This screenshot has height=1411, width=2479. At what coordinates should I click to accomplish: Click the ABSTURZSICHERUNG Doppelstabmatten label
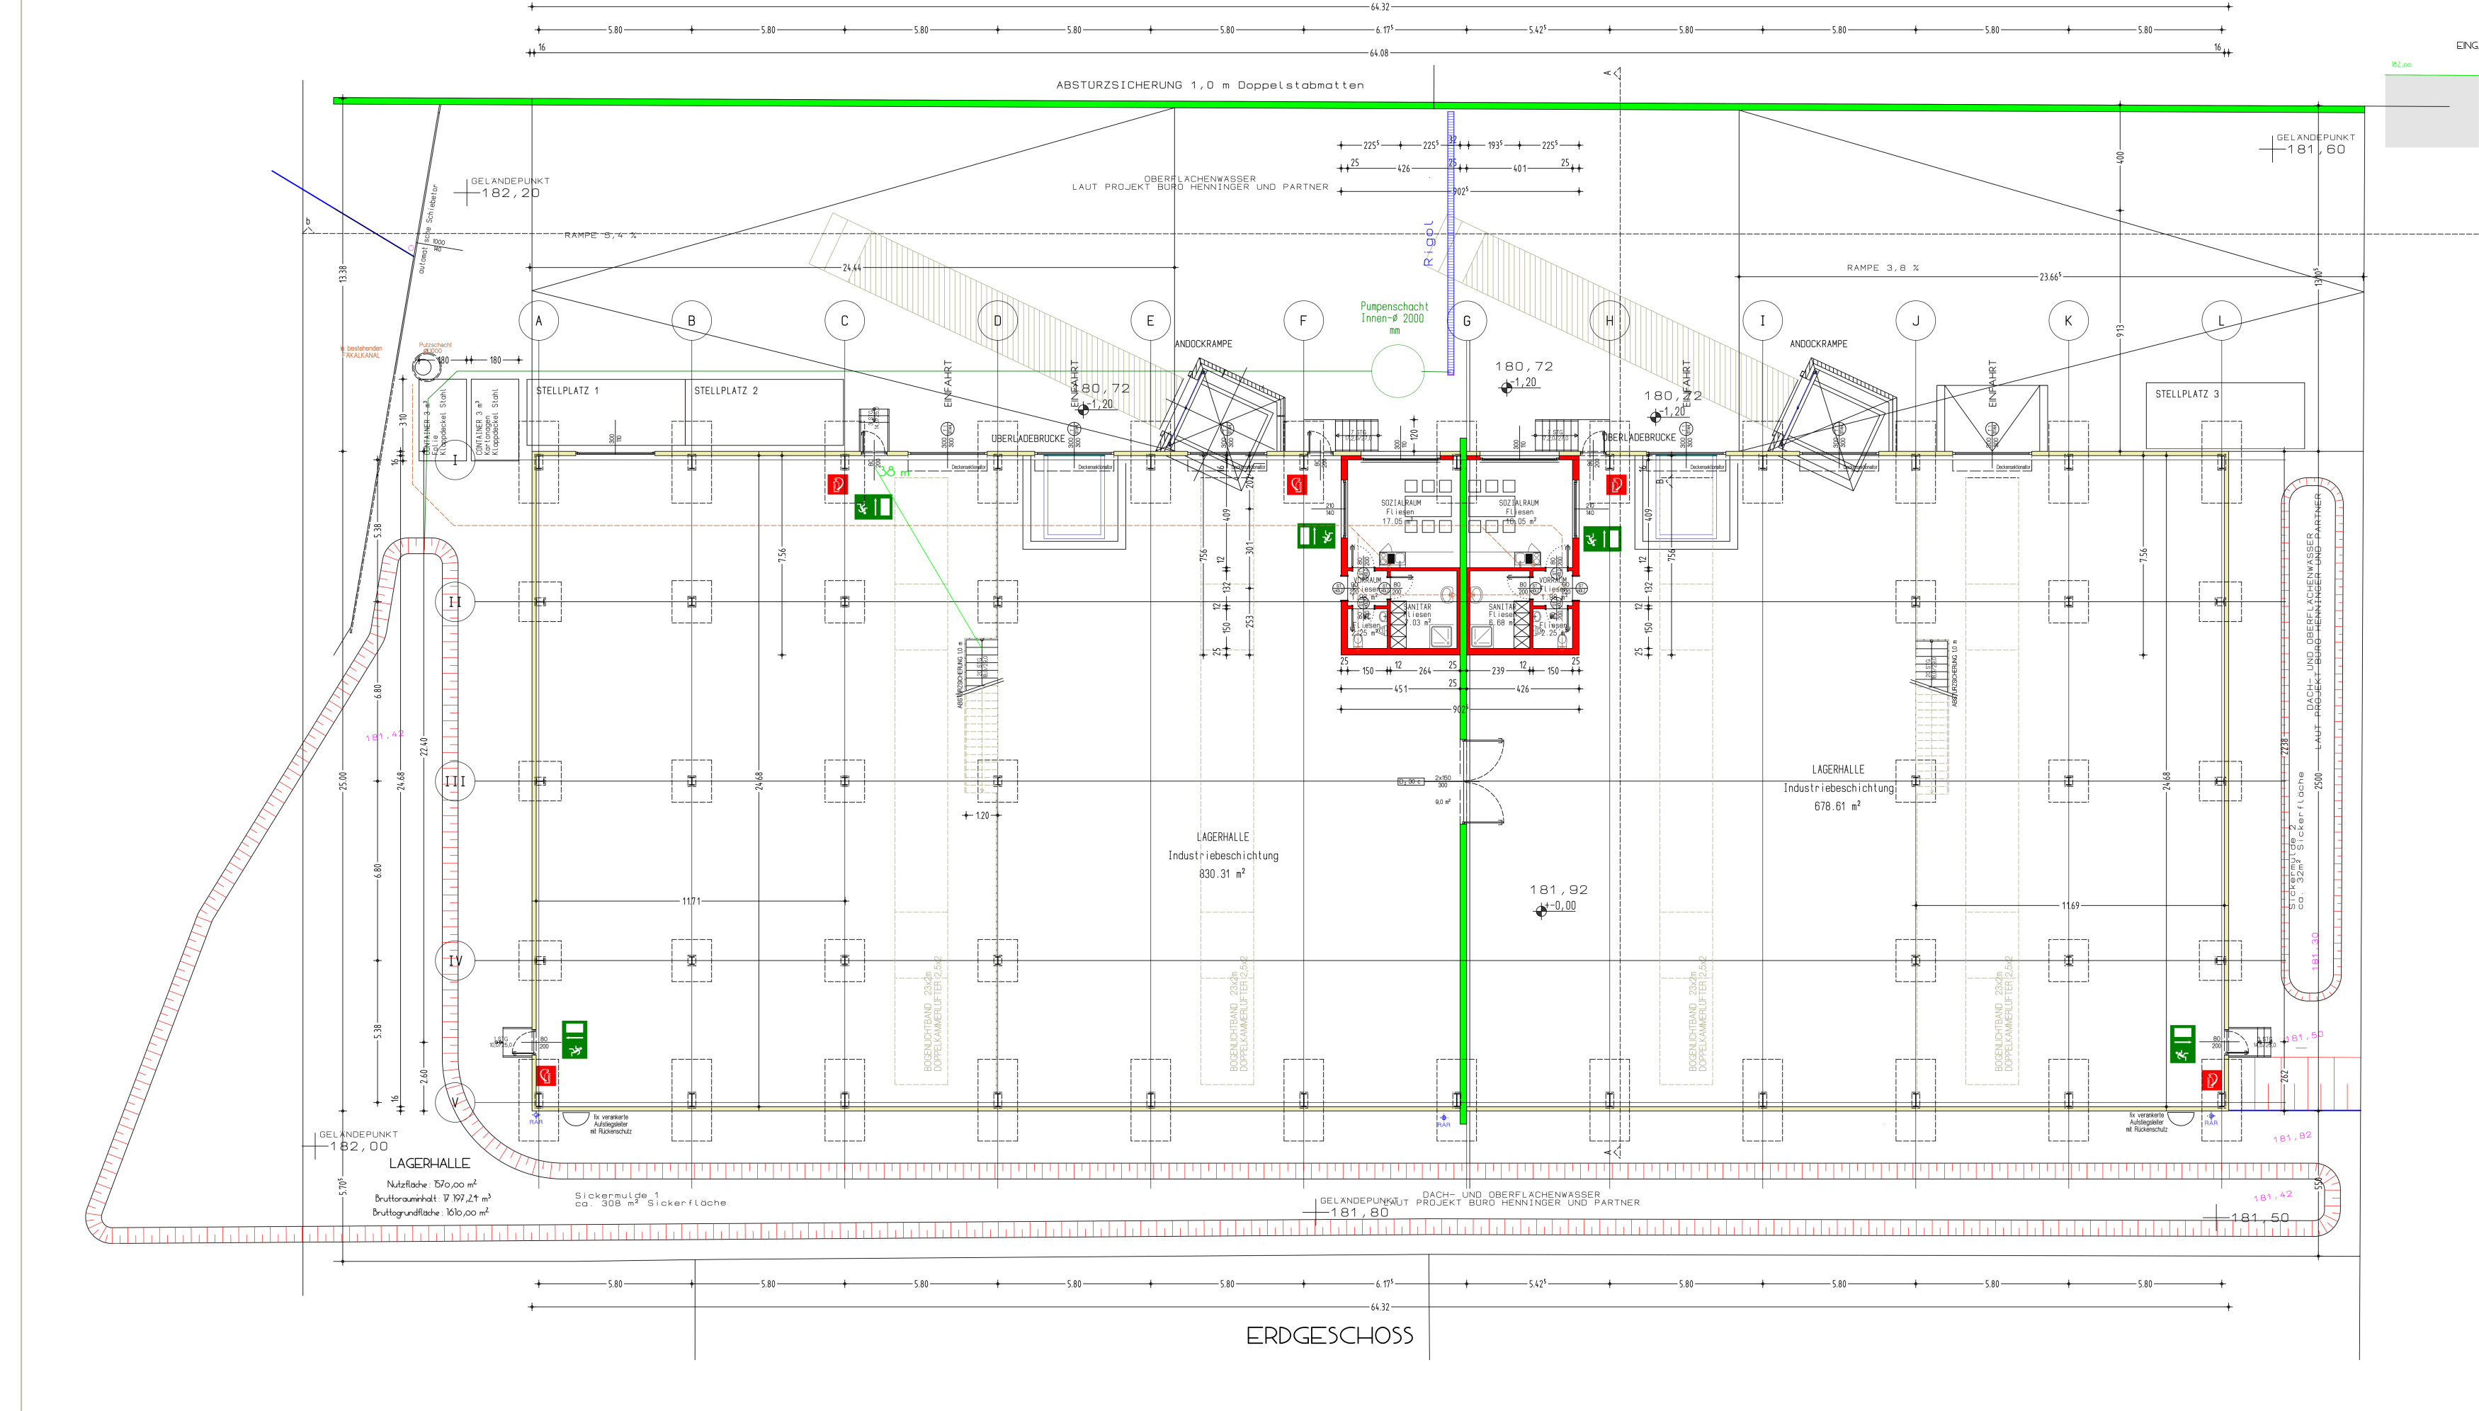[x=1209, y=85]
